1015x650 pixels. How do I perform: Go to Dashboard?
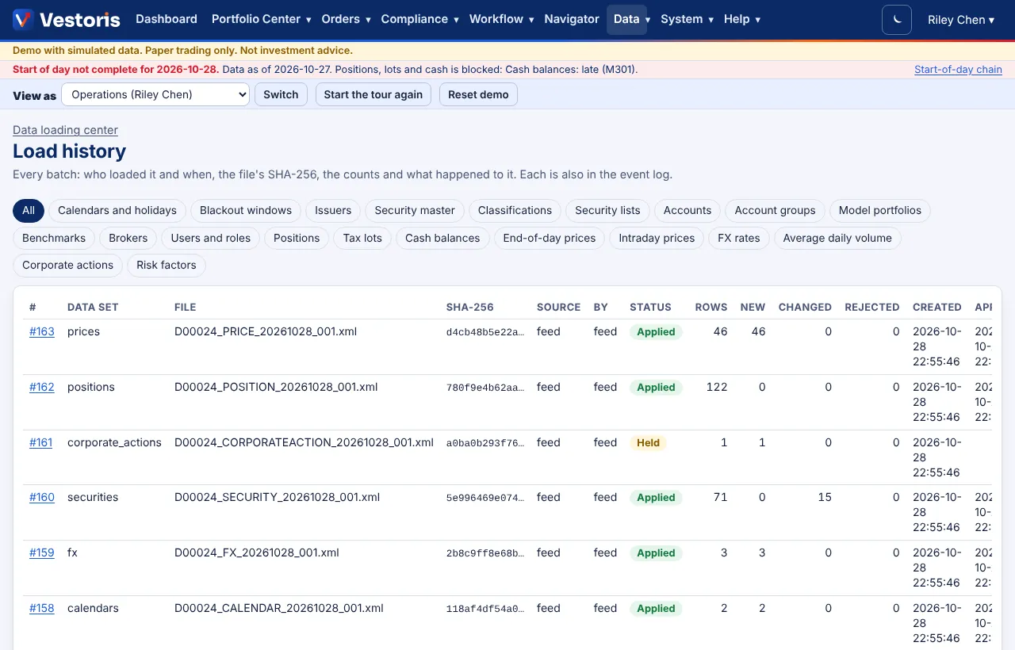[x=167, y=19]
